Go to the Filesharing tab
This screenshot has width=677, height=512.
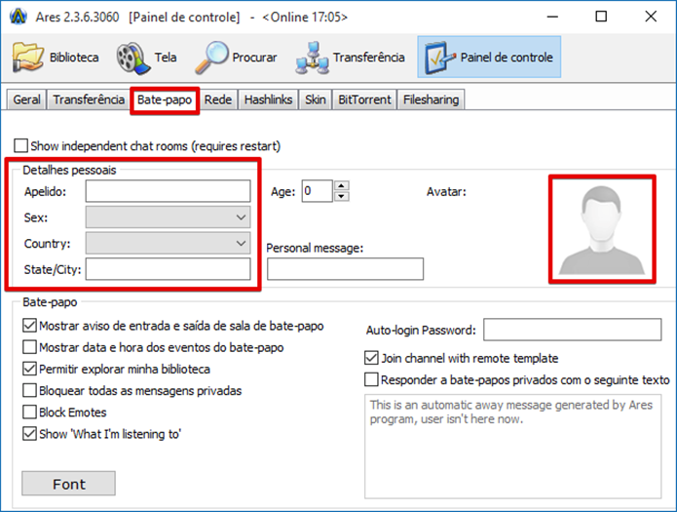coord(431,99)
